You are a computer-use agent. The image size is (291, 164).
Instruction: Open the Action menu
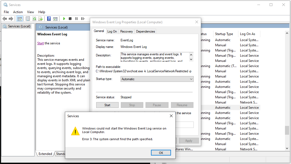pyautogui.click(x=18, y=12)
